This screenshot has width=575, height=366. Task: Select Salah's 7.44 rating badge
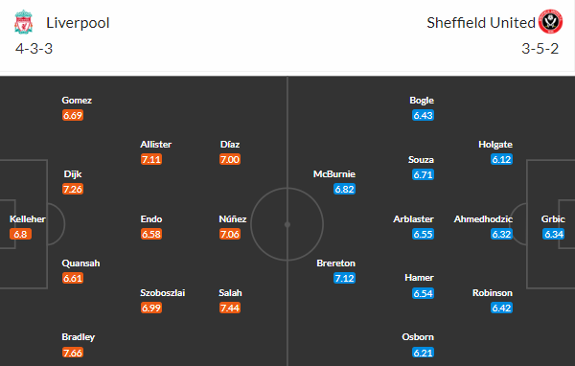pos(230,308)
